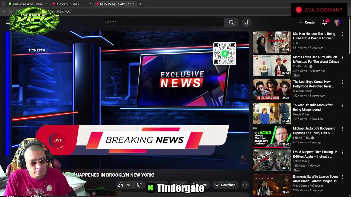
Task: Click the QR code on the video
Action: tap(224, 54)
